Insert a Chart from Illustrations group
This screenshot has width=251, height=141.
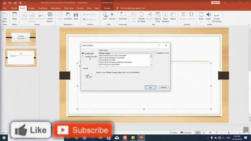pyautogui.click(x=76, y=16)
